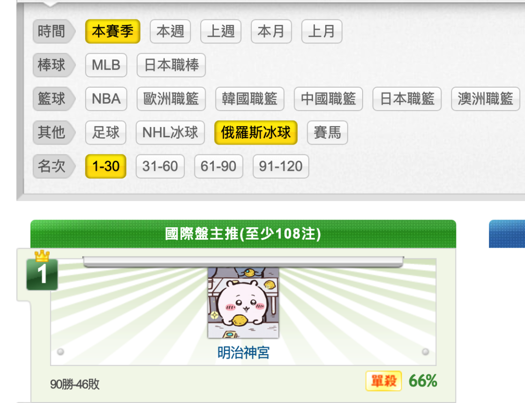Select the 歐洲職籃 league

tap(171, 99)
